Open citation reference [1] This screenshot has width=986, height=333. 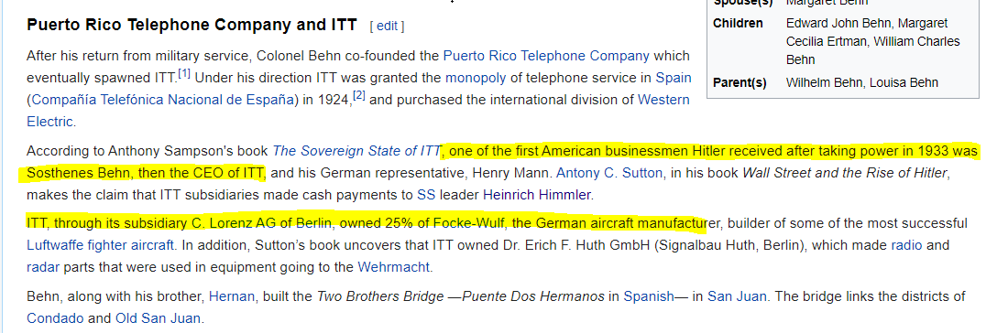[184, 74]
